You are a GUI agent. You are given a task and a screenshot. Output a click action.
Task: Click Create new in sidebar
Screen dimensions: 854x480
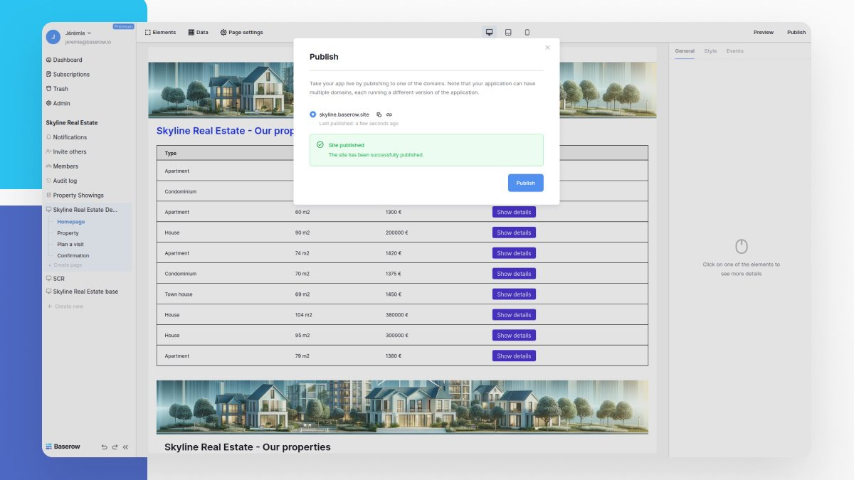[x=65, y=306]
